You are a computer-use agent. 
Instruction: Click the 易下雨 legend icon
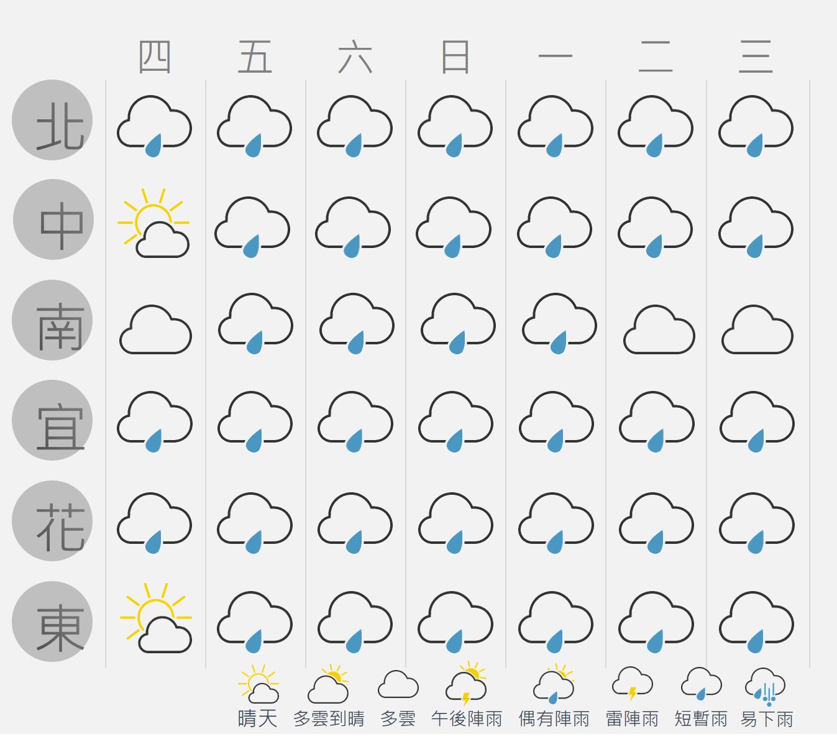[766, 686]
